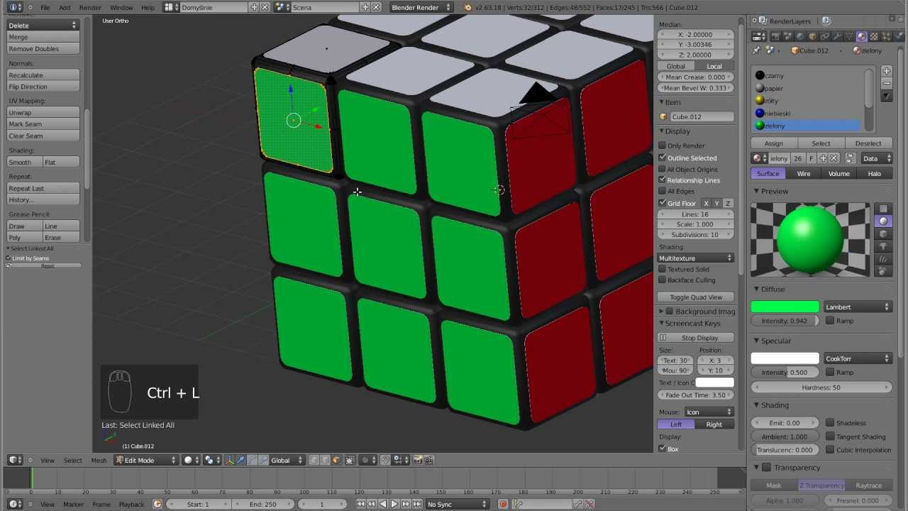
Task: Unlink the zielony material datablock X
Action: (834, 158)
